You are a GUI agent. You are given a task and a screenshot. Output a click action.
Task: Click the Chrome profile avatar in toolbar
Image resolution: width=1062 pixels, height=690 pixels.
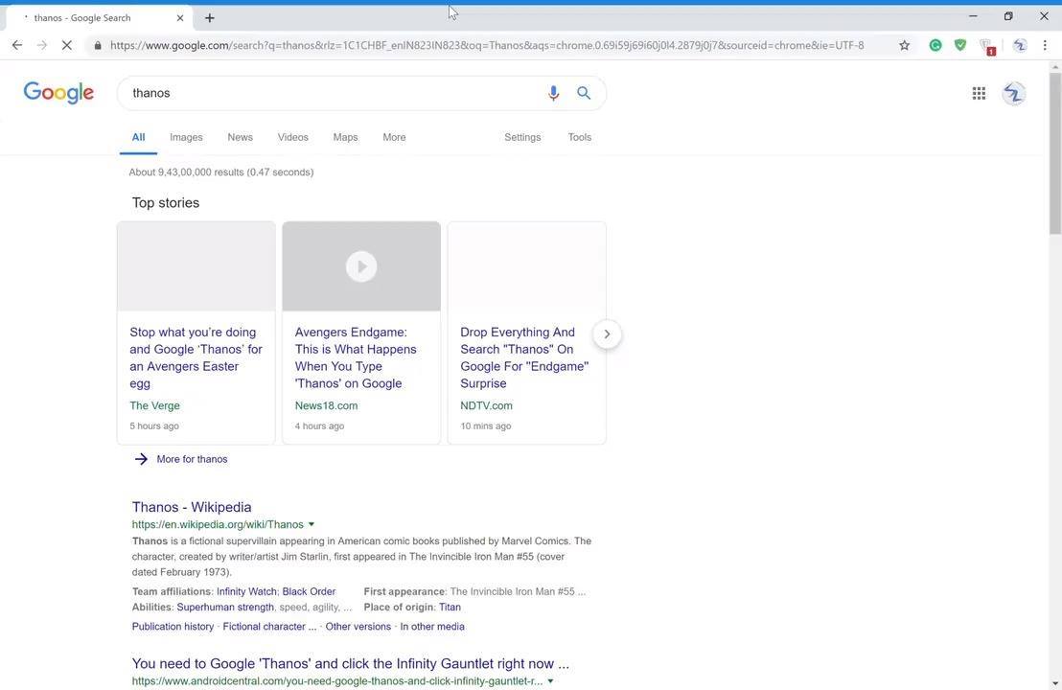click(x=1019, y=45)
